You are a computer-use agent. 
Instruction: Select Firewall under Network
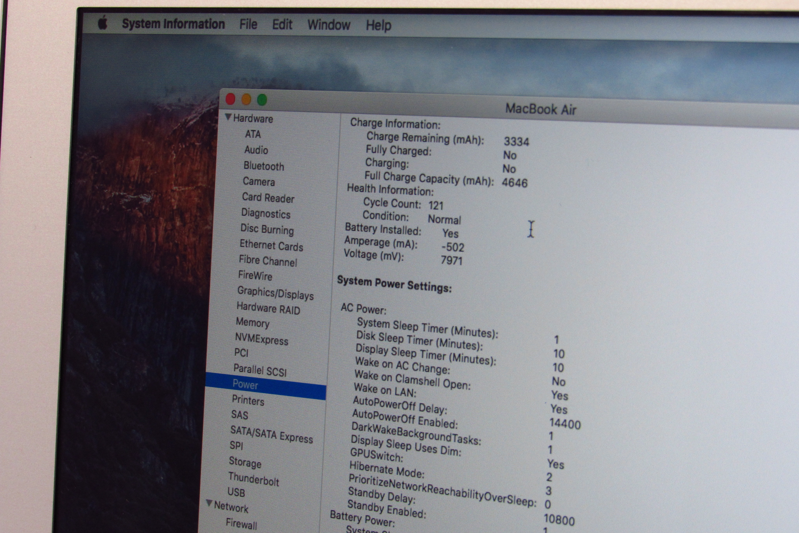(x=241, y=524)
